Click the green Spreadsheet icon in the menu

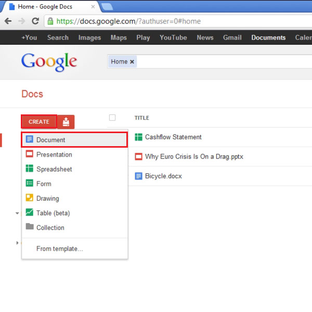pyautogui.click(x=30, y=168)
